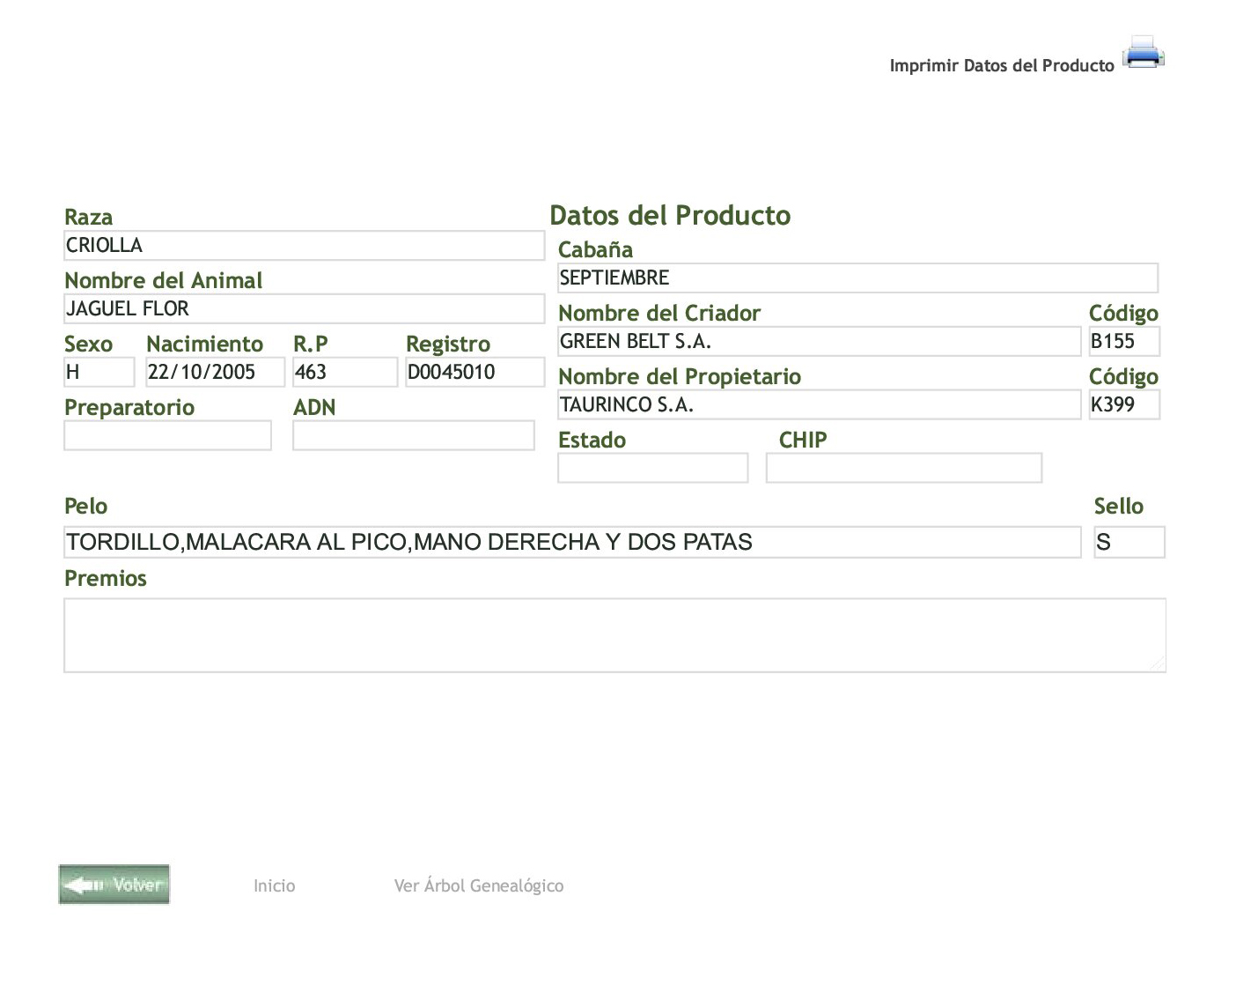Click the Sexo field showing H

point(99,373)
